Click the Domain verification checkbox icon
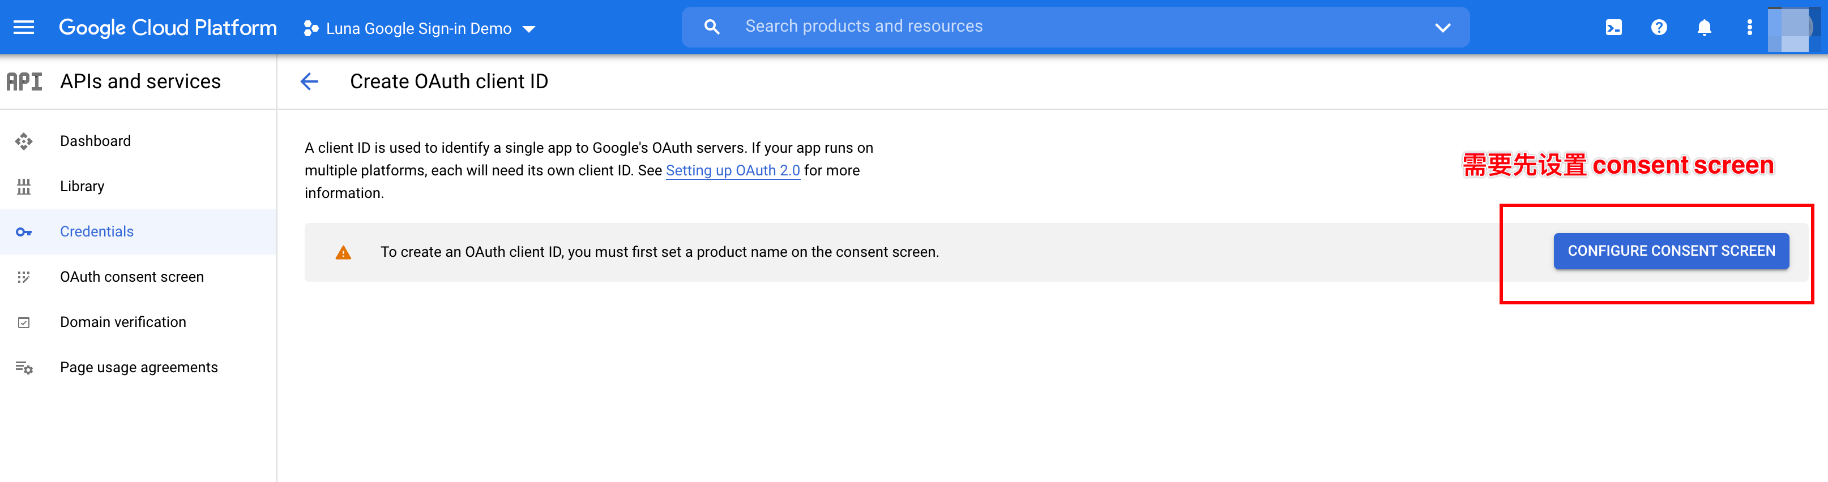1828x482 pixels. tap(24, 322)
